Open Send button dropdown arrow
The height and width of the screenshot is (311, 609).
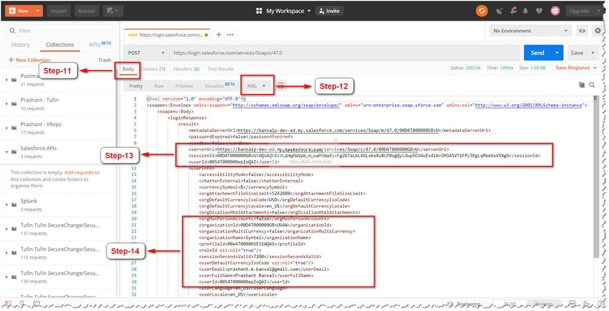coord(557,53)
